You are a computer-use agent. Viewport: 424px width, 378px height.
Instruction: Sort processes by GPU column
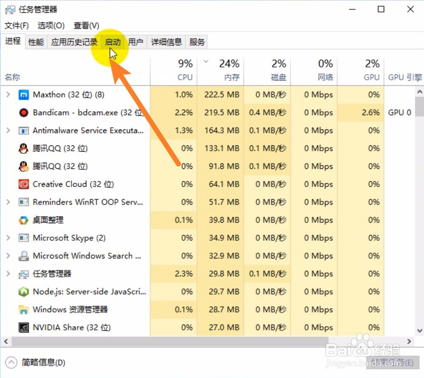point(361,72)
